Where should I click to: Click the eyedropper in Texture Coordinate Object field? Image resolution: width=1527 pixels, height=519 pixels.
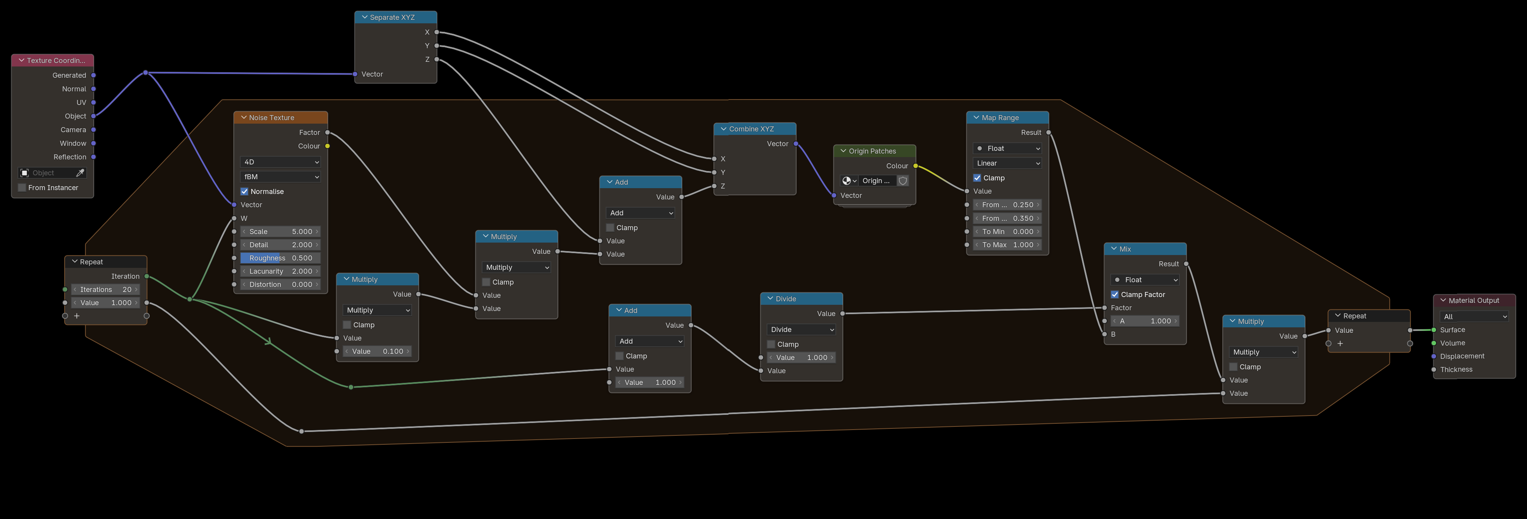coord(80,173)
